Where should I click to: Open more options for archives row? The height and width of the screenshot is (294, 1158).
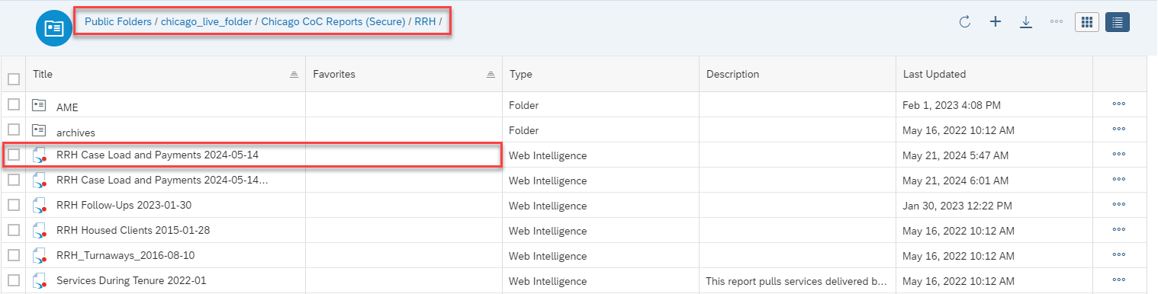(1119, 129)
